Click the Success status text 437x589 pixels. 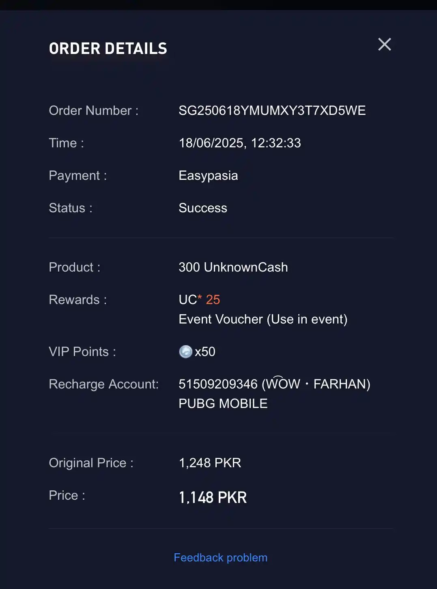(203, 208)
